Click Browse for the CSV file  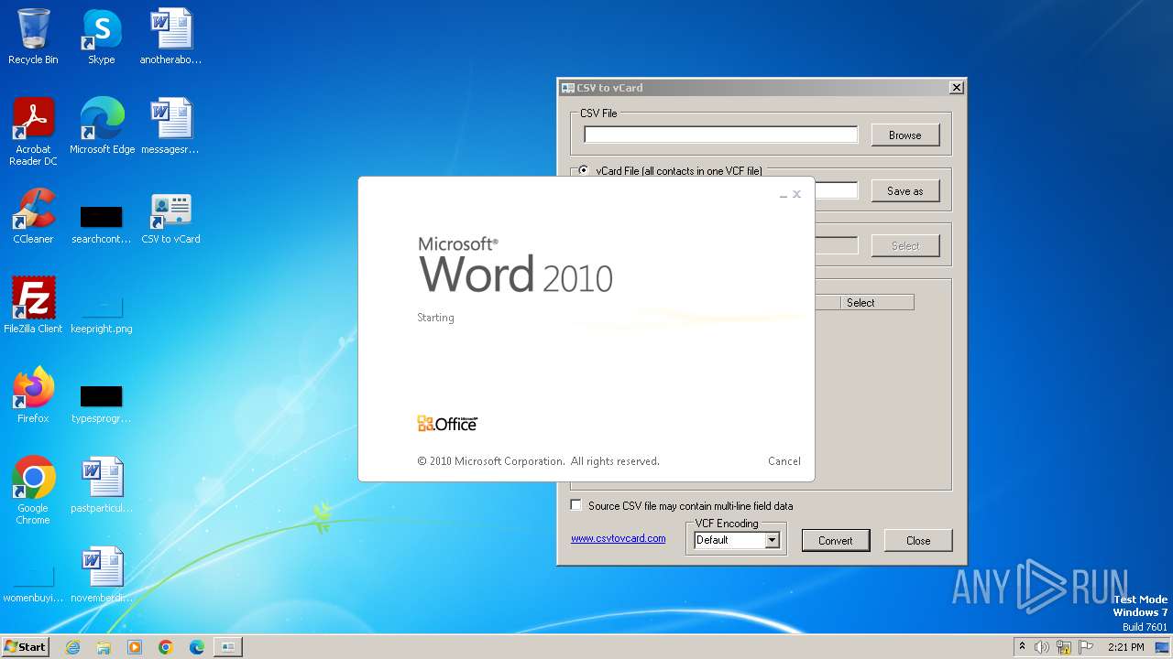coord(904,135)
